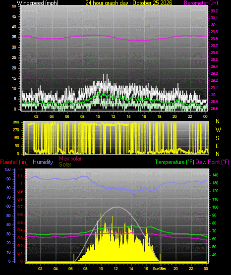Click the "29.1" barometer axis value
This screenshot has width=231, height=275.
(214, 88)
